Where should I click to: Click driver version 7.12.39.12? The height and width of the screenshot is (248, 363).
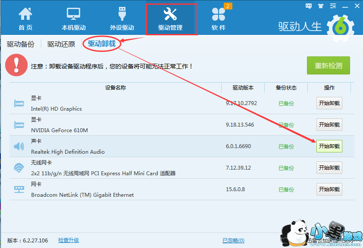[x=238, y=167]
